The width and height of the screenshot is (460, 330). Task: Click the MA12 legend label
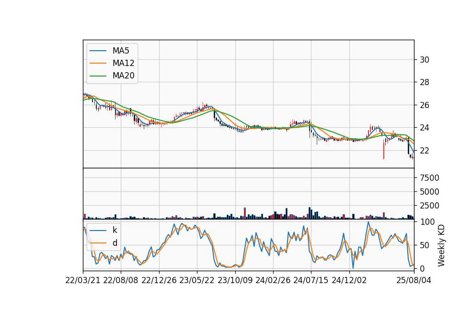123,63
